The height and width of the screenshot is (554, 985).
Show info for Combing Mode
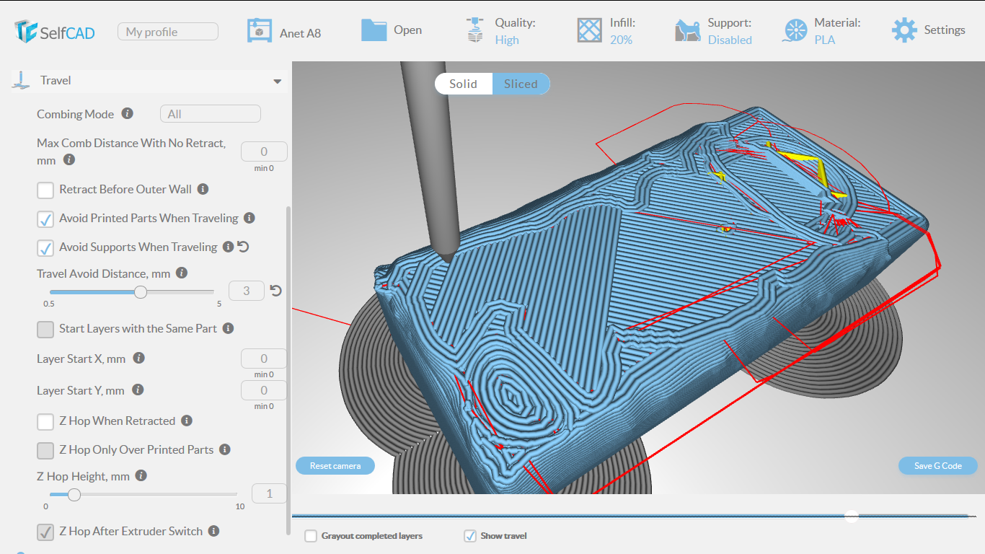point(128,114)
